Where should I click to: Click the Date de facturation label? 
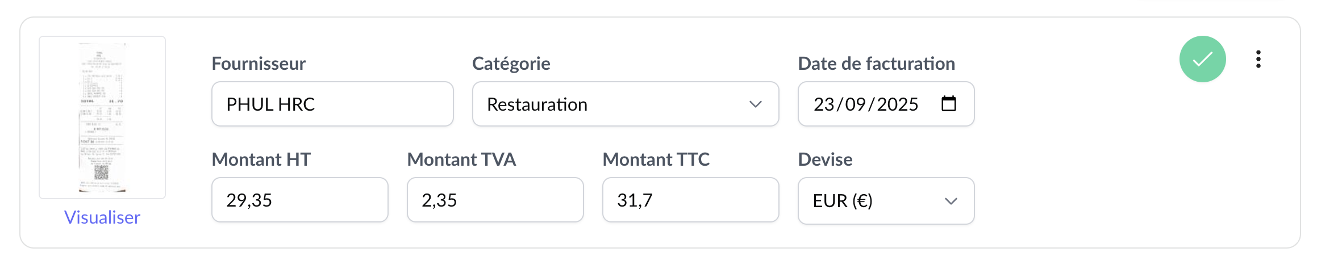[876, 64]
